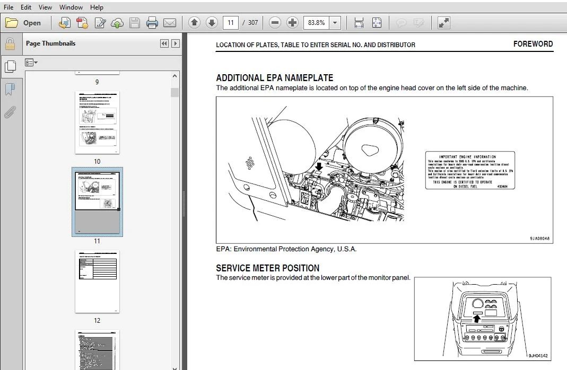This screenshot has width=567, height=370.
Task: Click the edit/sign document icon
Action: point(100,23)
